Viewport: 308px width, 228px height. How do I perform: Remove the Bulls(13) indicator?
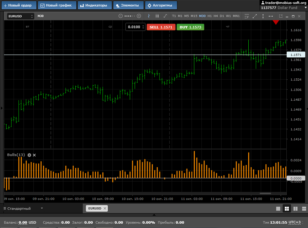click(x=34, y=155)
